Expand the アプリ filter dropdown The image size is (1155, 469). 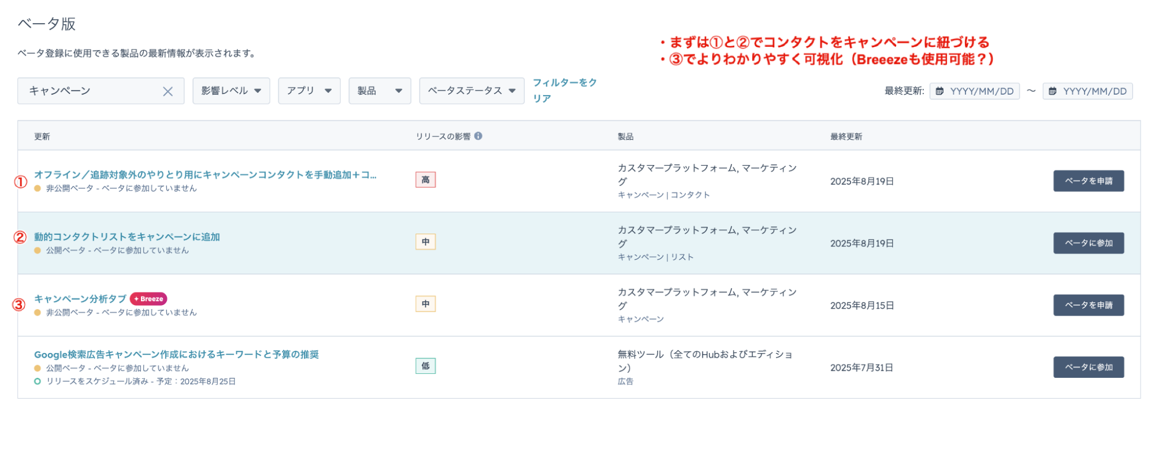point(309,91)
